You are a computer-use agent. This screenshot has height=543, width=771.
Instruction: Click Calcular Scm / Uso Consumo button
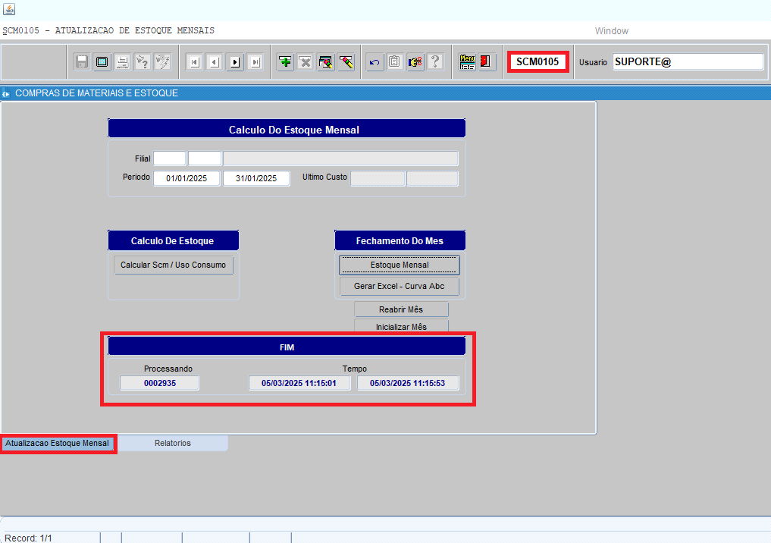tap(173, 265)
